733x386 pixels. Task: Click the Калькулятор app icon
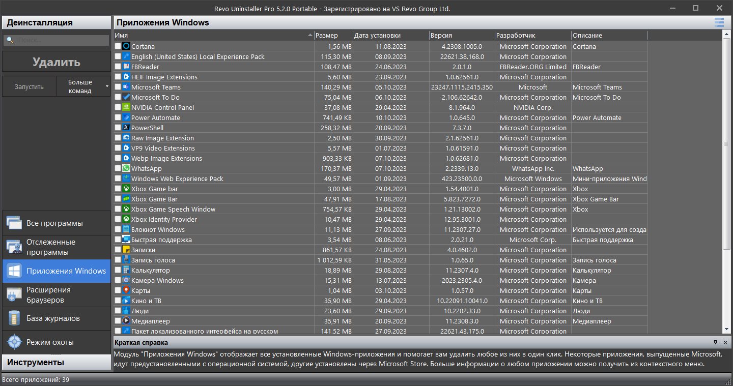tap(126, 270)
